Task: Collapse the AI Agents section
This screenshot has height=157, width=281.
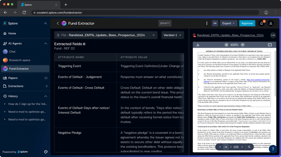Action: coord(46,43)
